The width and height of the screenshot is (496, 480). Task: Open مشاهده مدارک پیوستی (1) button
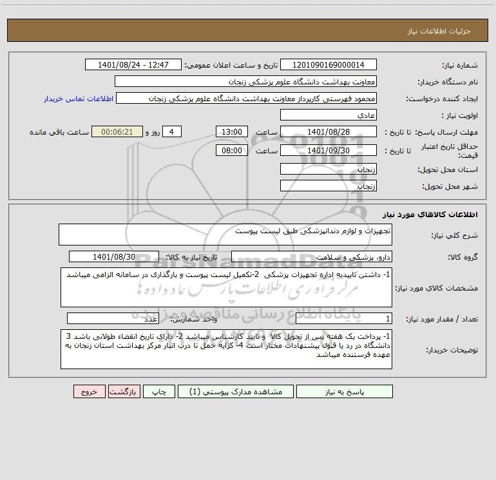click(236, 391)
